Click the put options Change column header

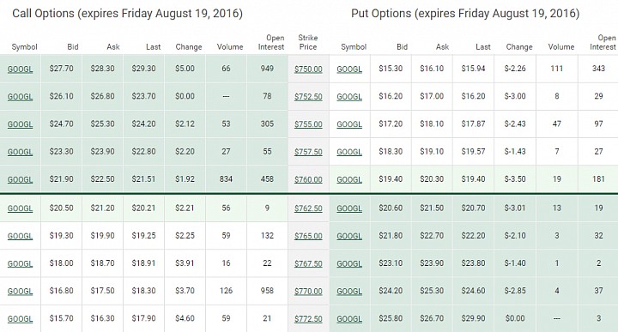click(519, 47)
